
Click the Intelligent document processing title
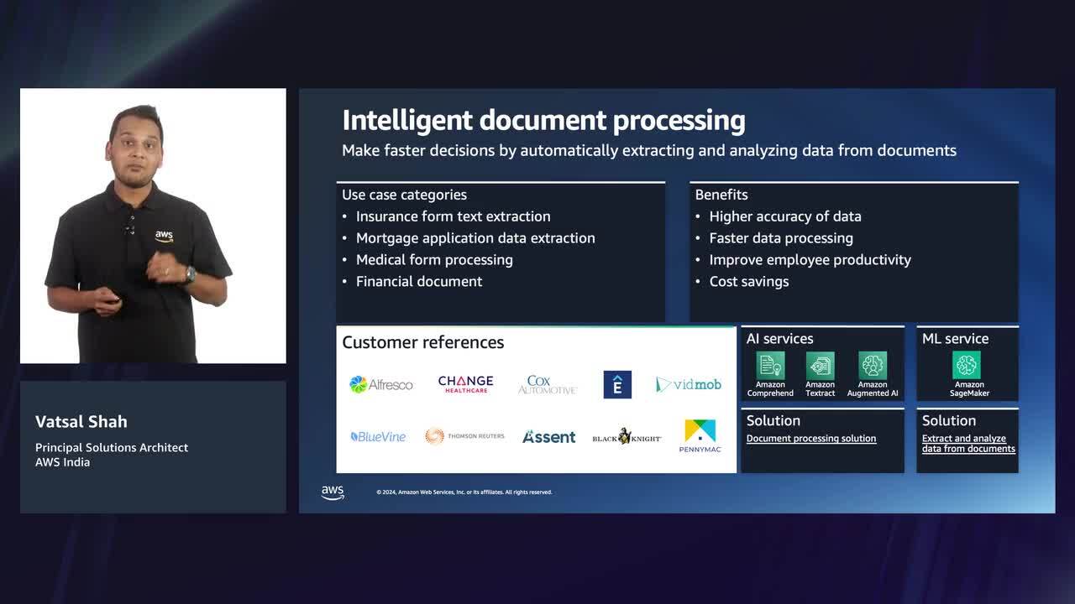click(543, 120)
